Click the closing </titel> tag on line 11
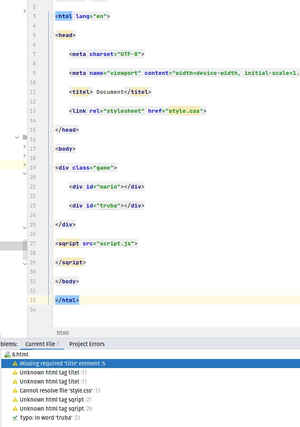300x427 pixels. pos(137,92)
